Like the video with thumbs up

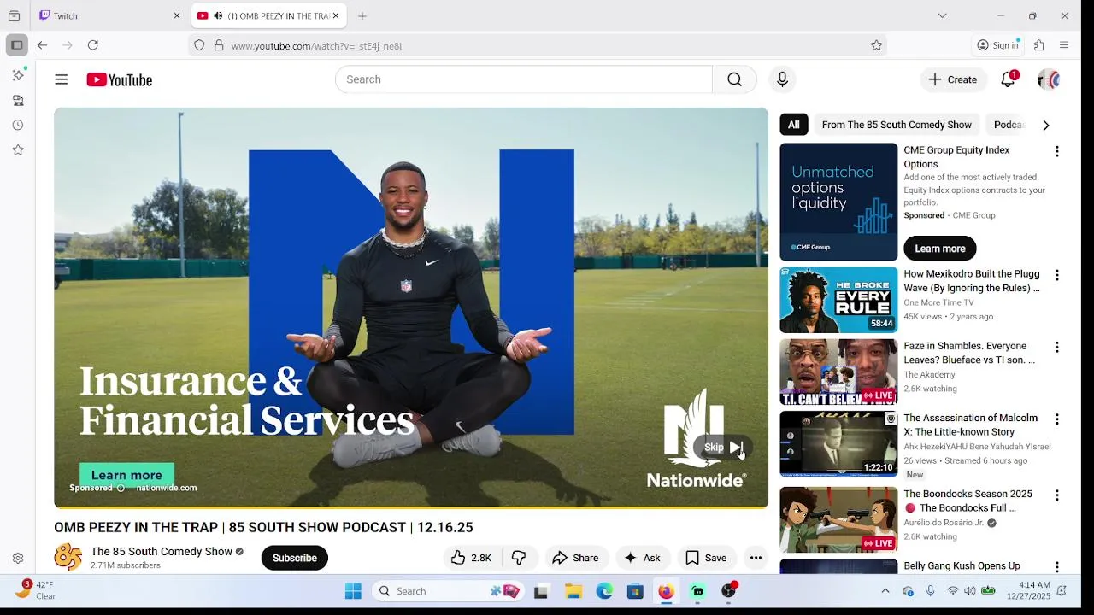click(472, 558)
